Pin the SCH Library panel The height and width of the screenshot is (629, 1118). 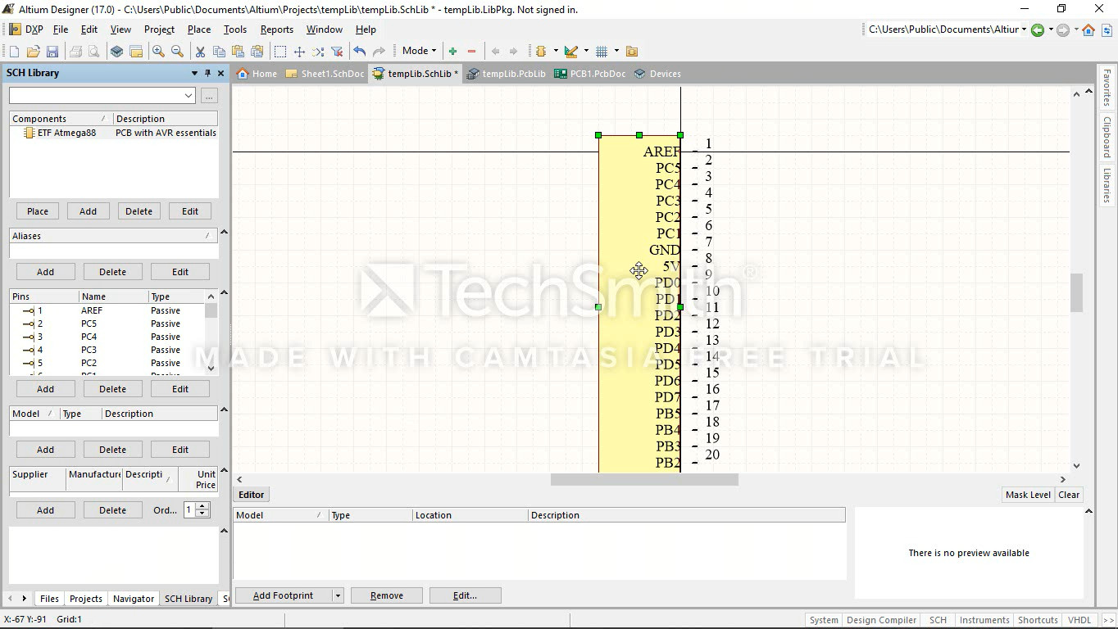pyautogui.click(x=207, y=73)
